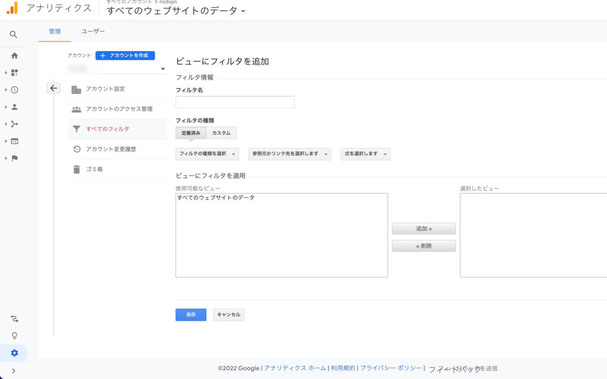This screenshot has width=607, height=379.
Task: Expand the Customization section arrow
Action: pos(6,73)
